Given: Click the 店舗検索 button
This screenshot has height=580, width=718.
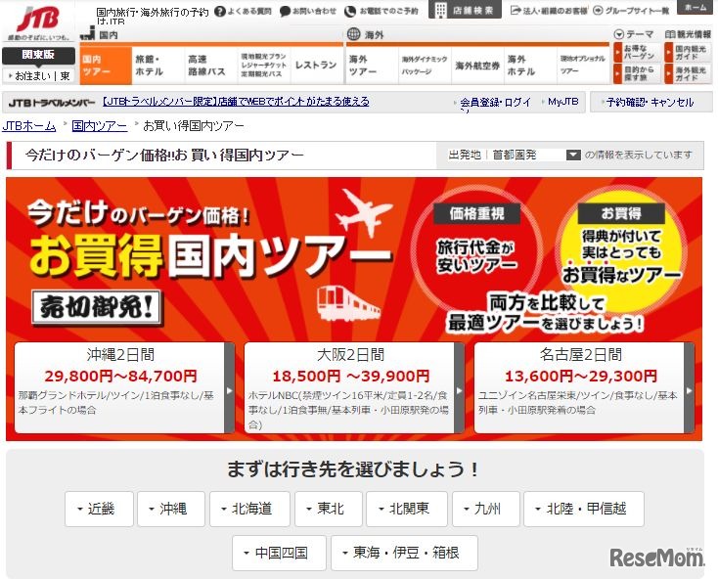Looking at the screenshot, I should coord(465,10).
